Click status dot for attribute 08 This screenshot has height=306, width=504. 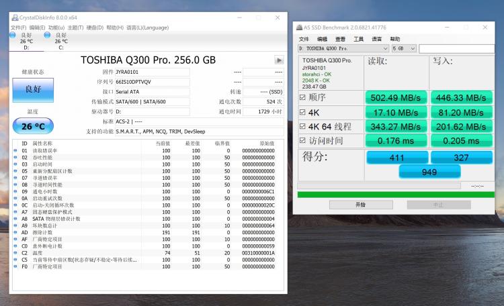15,185
